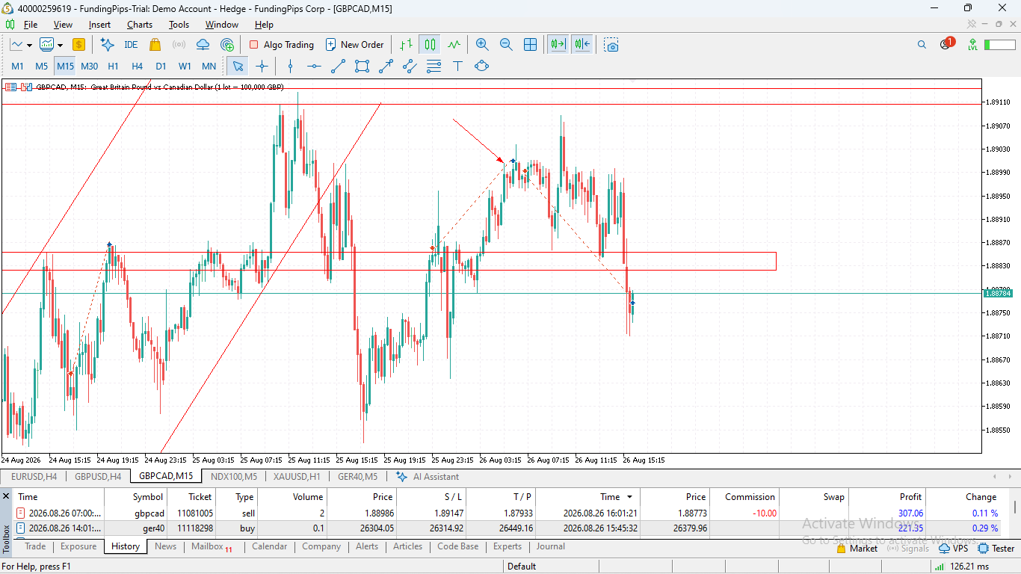Switch to the H1 timeframe
This screenshot has width=1021, height=574.
pyautogui.click(x=114, y=66)
